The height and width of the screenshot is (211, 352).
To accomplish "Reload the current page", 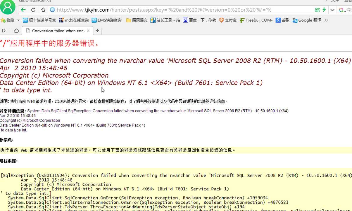I will (33, 10).
